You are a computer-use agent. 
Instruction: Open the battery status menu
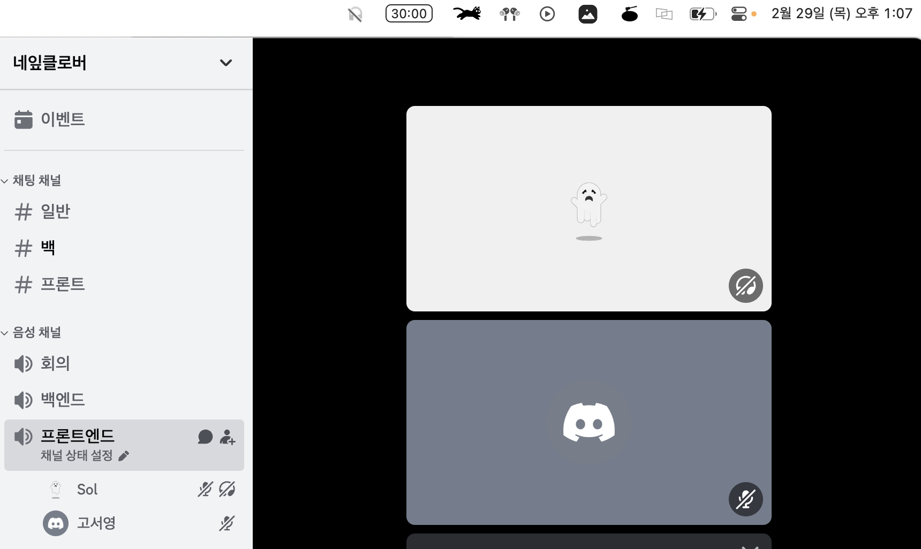[x=703, y=14]
